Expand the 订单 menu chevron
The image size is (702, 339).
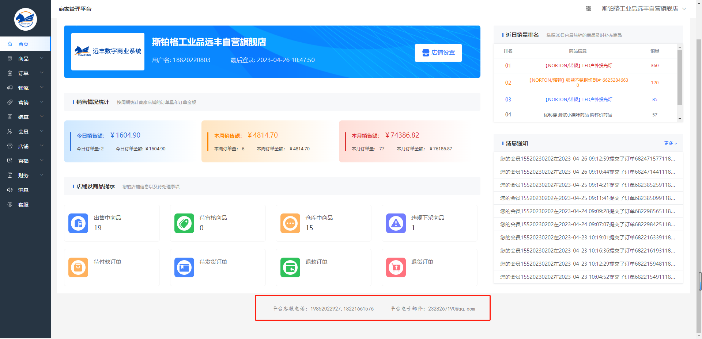(42, 73)
